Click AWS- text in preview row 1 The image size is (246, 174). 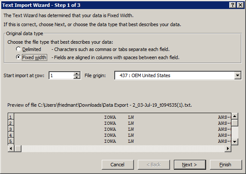[224, 117]
